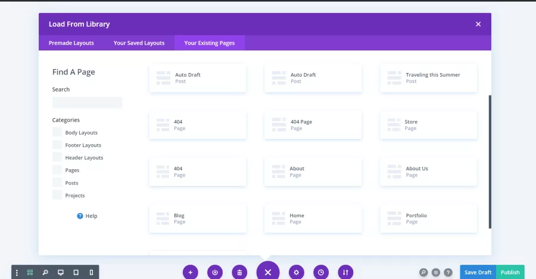
Task: Check the Footer Layouts category
Action: pos(57,145)
